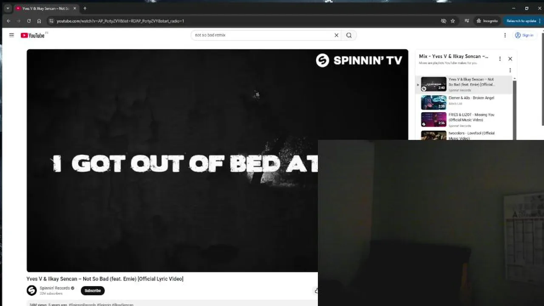Screen dimensions: 544x306
Task: Open the YouTube guide hamburger menu
Action: [x=11, y=35]
